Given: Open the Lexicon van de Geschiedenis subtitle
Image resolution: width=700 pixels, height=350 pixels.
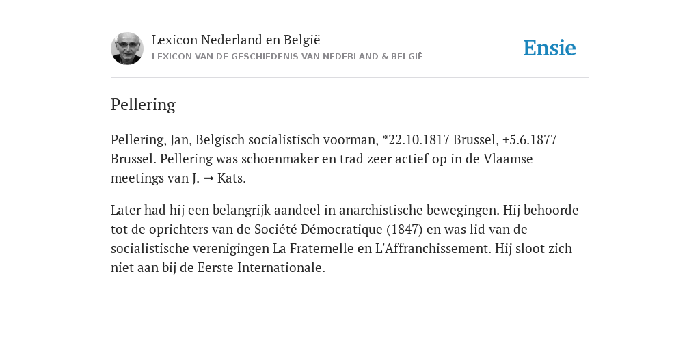Looking at the screenshot, I should 287,57.
